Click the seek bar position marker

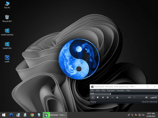[111, 94]
